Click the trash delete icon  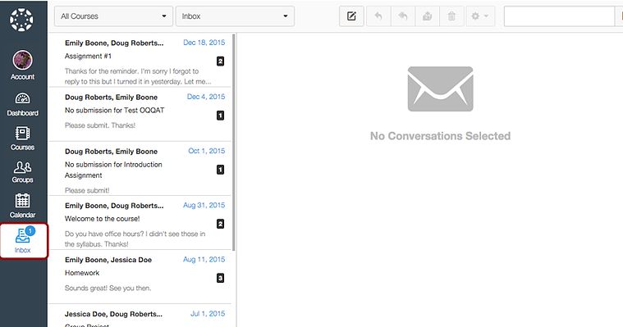pyautogui.click(x=451, y=16)
